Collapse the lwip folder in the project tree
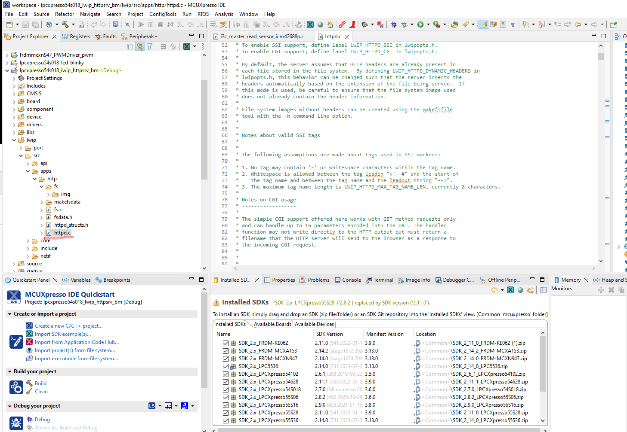Image resolution: width=627 pixels, height=432 pixels. 14,140
